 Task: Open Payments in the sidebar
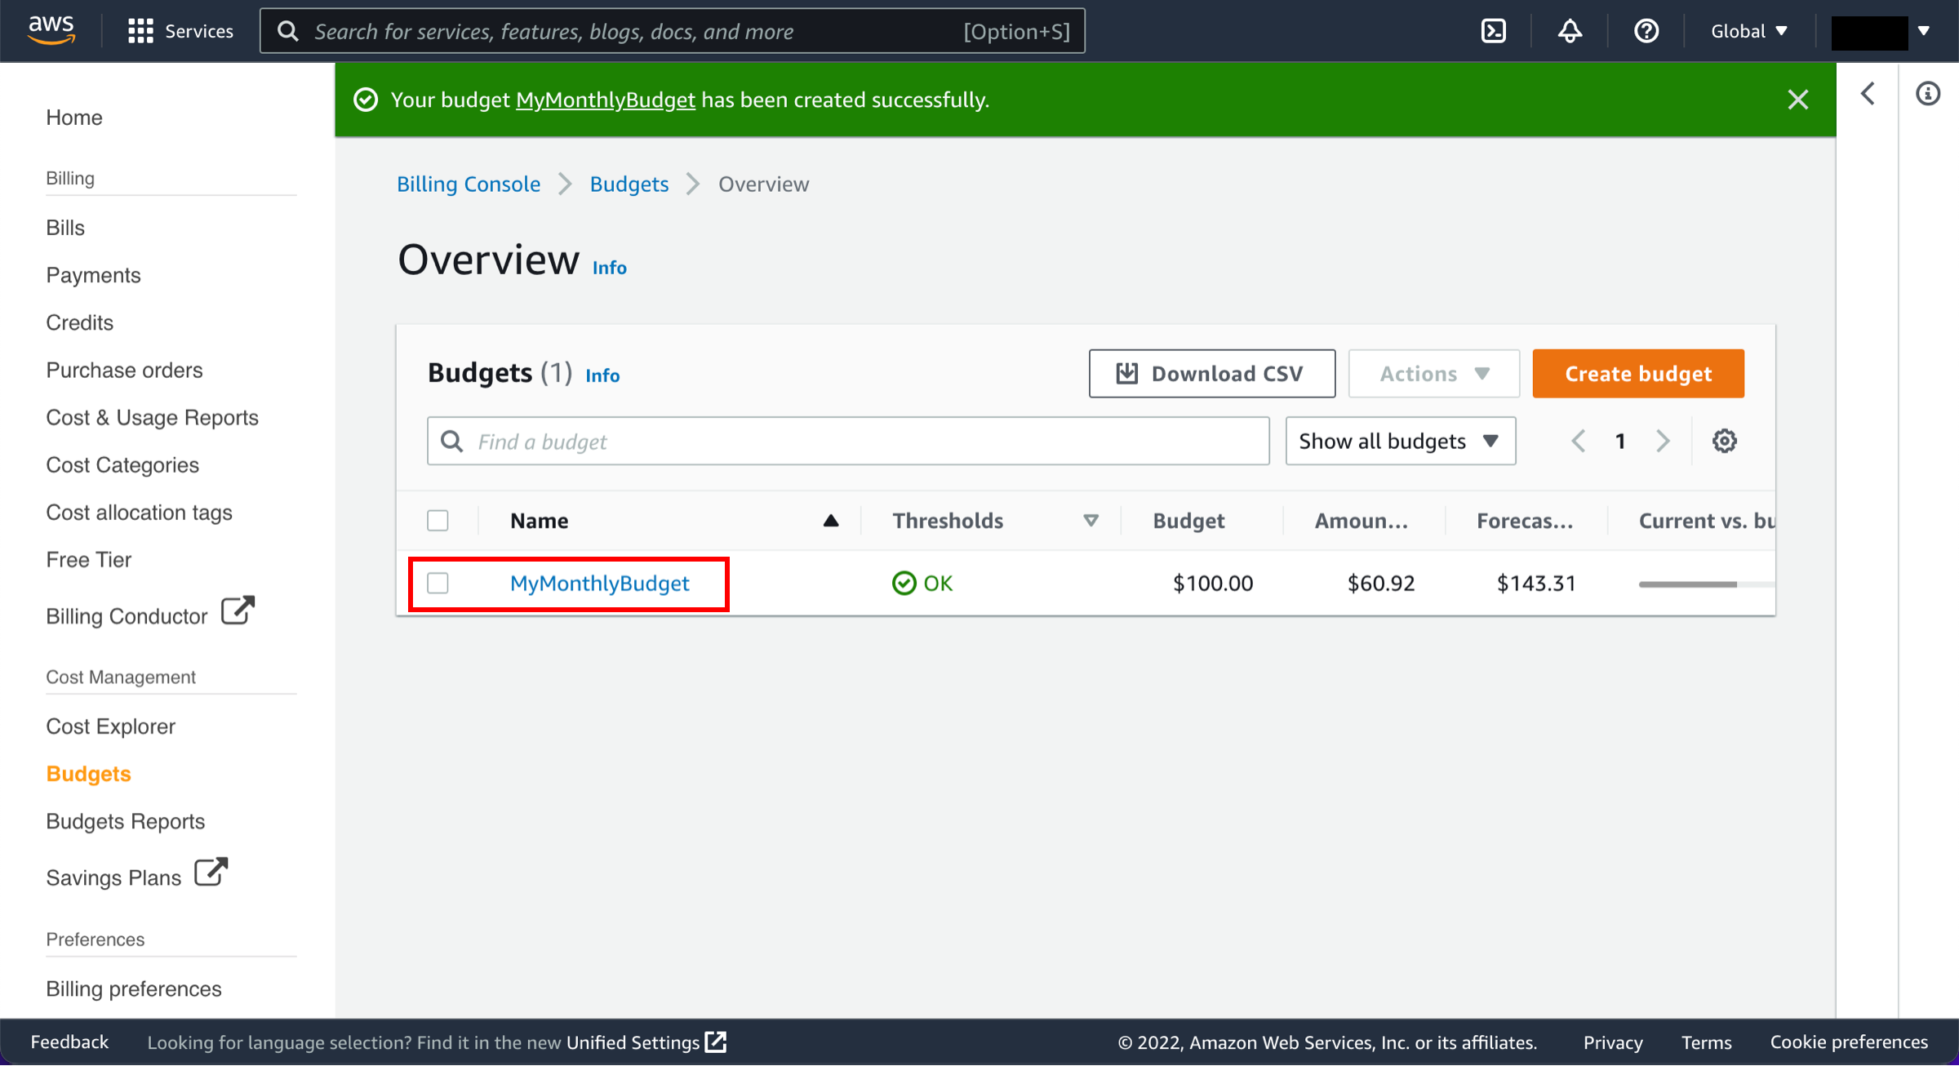(x=93, y=275)
